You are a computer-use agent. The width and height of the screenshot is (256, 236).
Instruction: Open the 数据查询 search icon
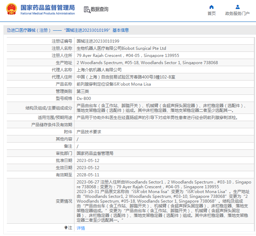[87, 10]
